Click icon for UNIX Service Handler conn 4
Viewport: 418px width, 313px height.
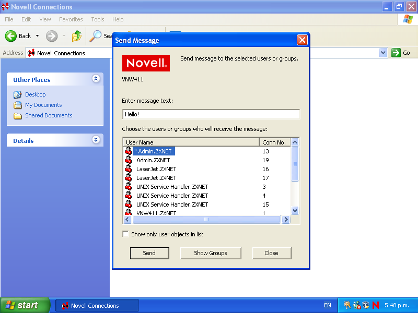(x=128, y=195)
